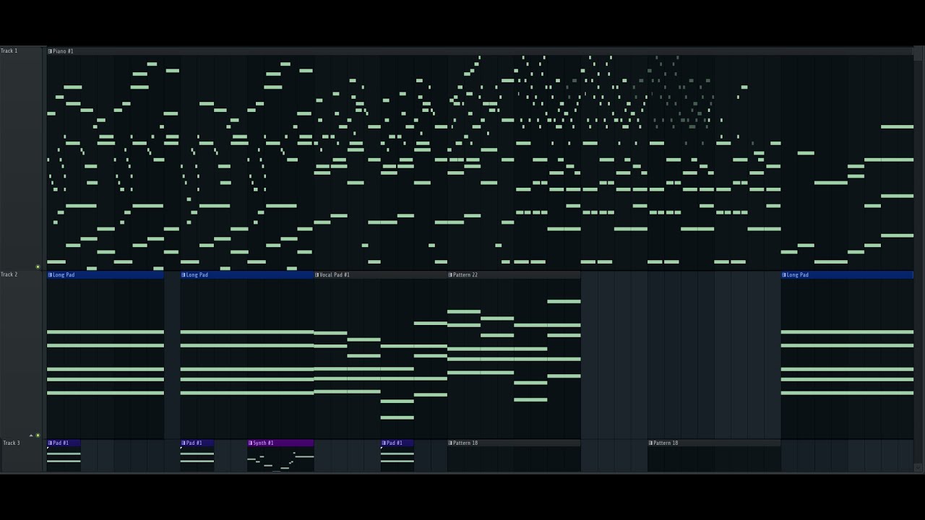The height and width of the screenshot is (520, 925).
Task: Open menu icon of first Pattern 18 clip
Action: coord(450,443)
